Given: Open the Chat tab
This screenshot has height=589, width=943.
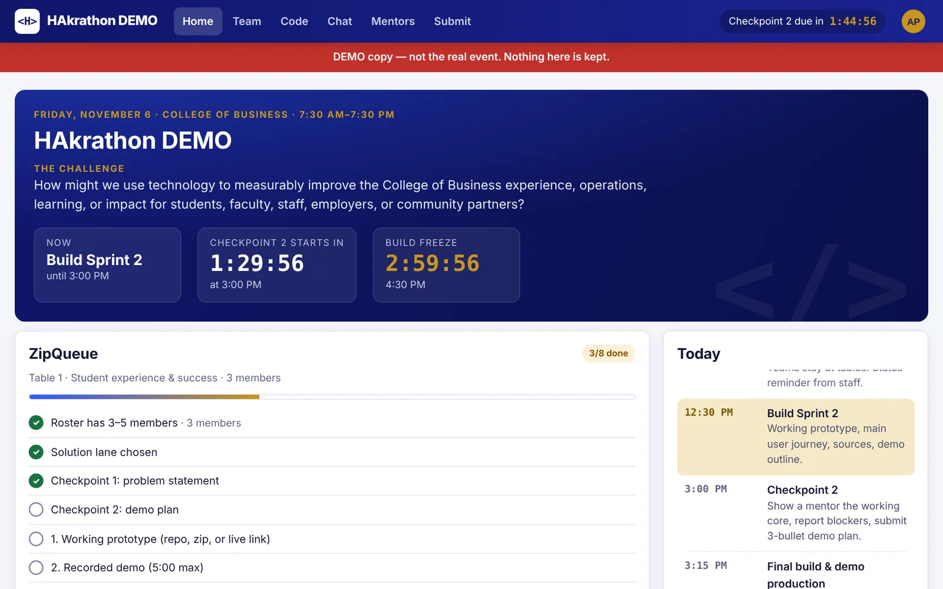Looking at the screenshot, I should pyautogui.click(x=339, y=21).
